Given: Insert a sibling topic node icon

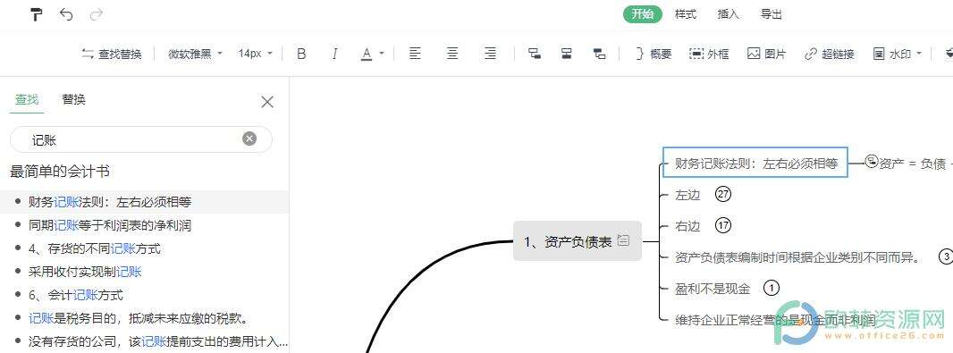Looking at the screenshot, I should (567, 54).
